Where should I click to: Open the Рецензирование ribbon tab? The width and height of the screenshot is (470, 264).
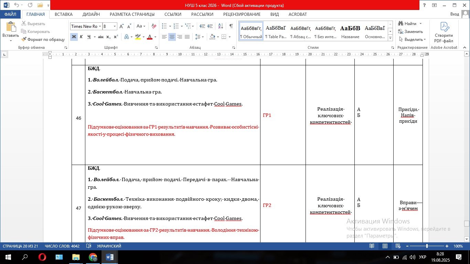(242, 14)
